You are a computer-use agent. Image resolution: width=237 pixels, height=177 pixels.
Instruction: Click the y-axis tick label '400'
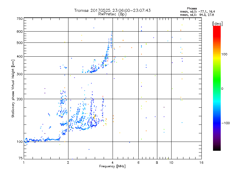(x=20, y=57)
